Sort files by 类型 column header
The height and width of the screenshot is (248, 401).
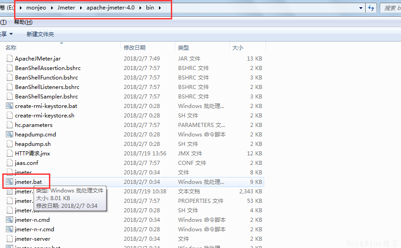[x=184, y=48]
